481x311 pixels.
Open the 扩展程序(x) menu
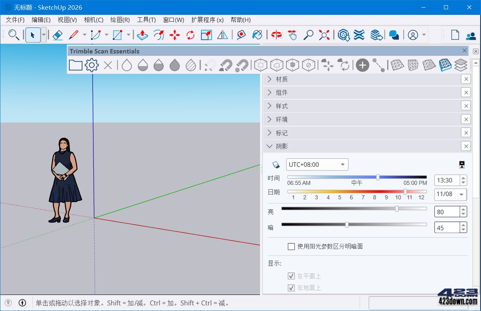tap(207, 20)
